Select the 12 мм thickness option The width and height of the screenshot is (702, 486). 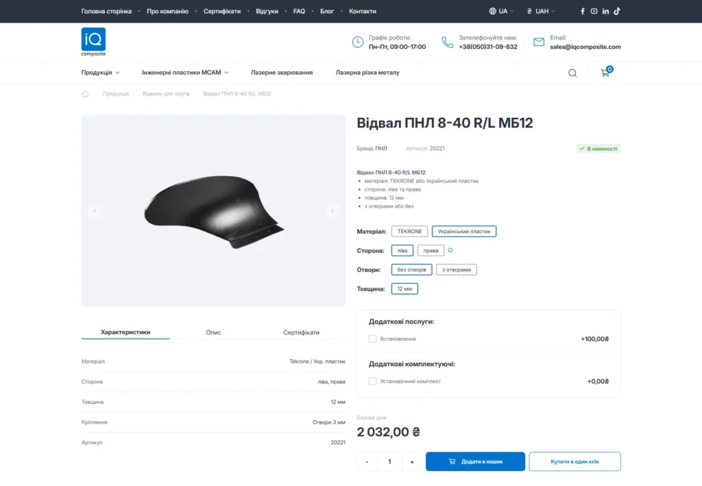[404, 289]
